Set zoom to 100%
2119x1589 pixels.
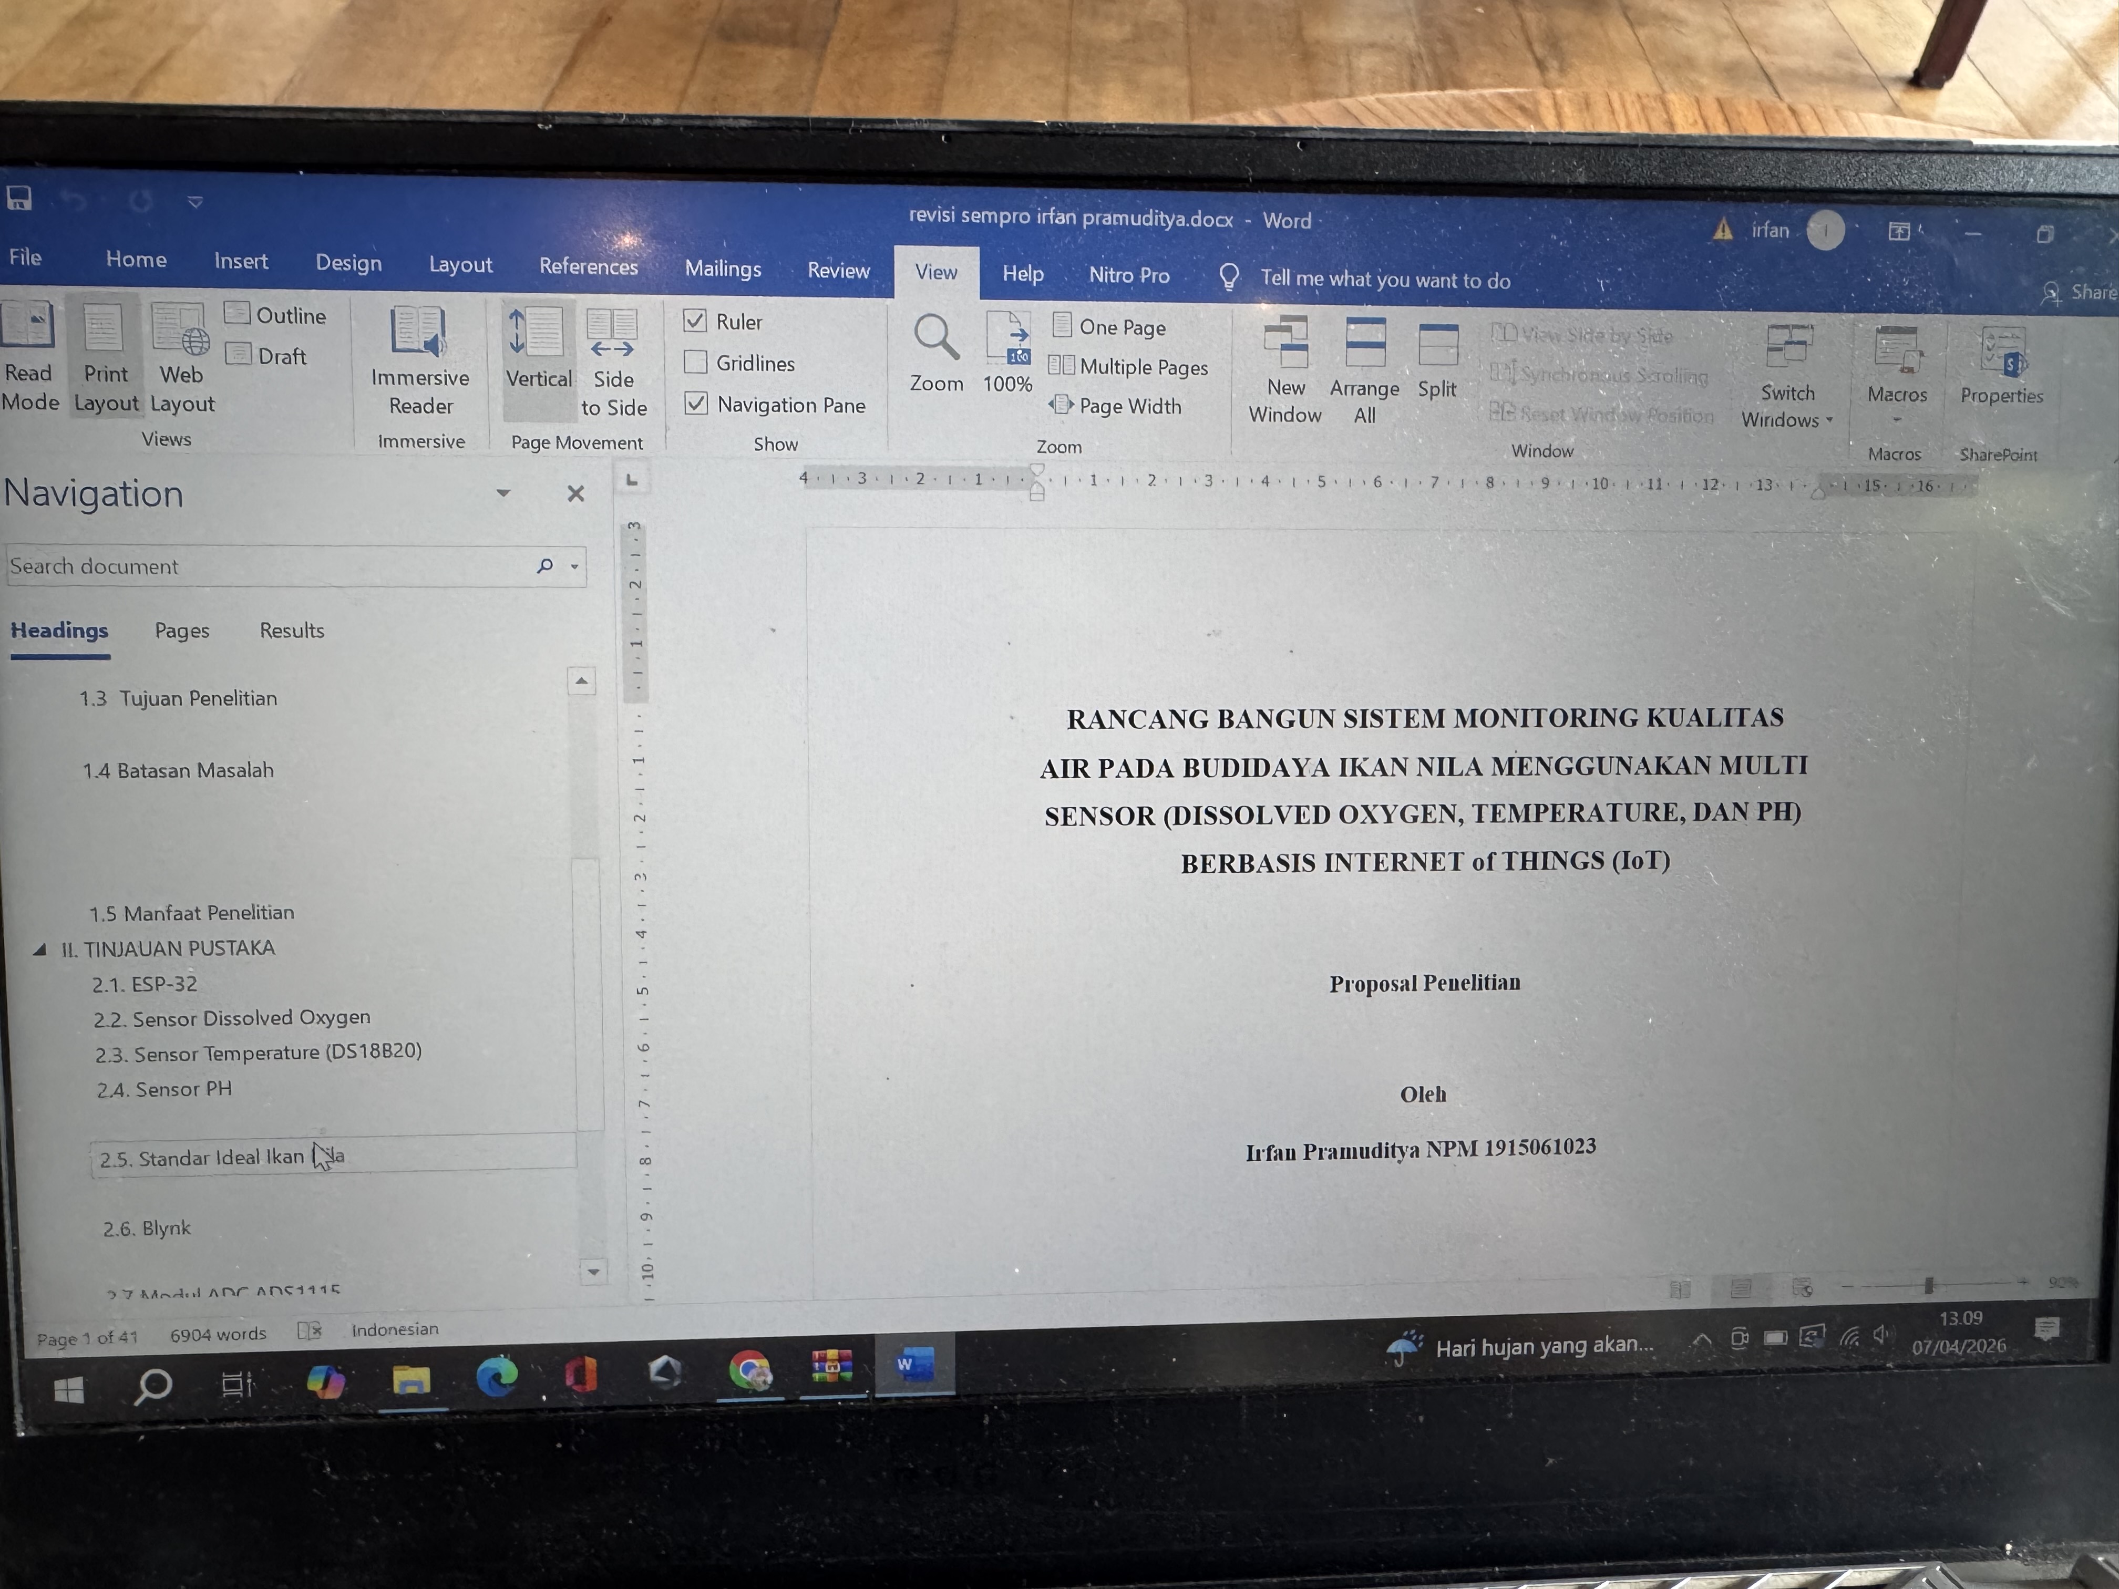tap(1008, 354)
